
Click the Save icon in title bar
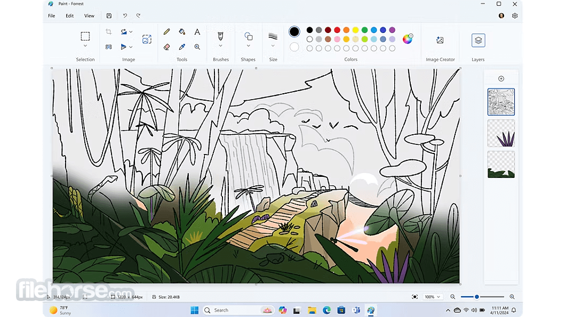[x=109, y=16]
